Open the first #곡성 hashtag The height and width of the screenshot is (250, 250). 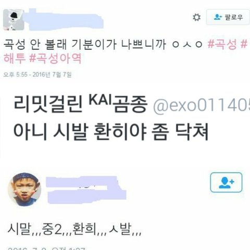pos(222,44)
